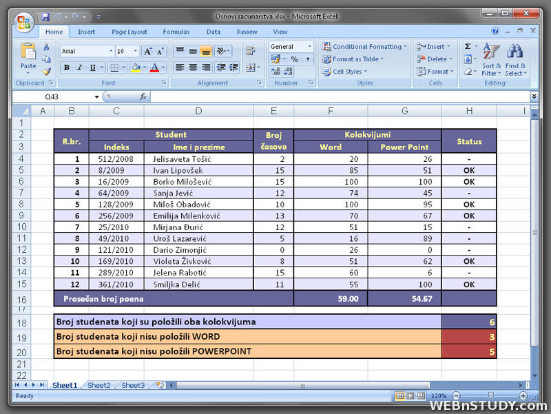Viewport: 551px width, 414px height.
Task: Toggle Bold formatting
Action: (66, 68)
